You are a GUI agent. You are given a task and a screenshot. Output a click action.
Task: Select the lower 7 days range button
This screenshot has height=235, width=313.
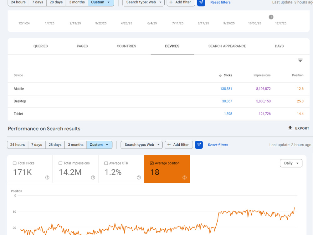tap(37, 145)
